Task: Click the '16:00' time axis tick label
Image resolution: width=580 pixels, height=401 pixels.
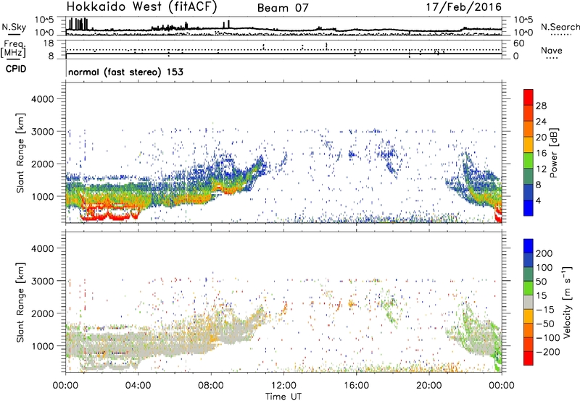Action: 356,386
